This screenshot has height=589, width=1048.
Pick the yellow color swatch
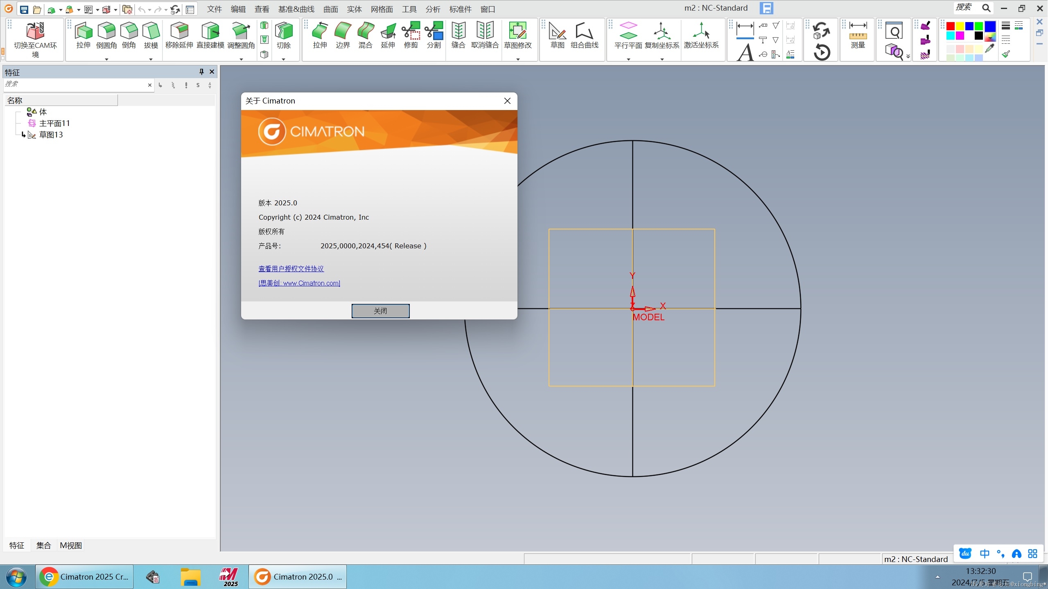tap(960, 26)
